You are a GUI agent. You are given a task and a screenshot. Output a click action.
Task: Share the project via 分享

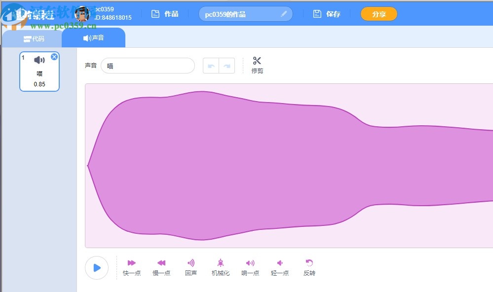pos(379,13)
